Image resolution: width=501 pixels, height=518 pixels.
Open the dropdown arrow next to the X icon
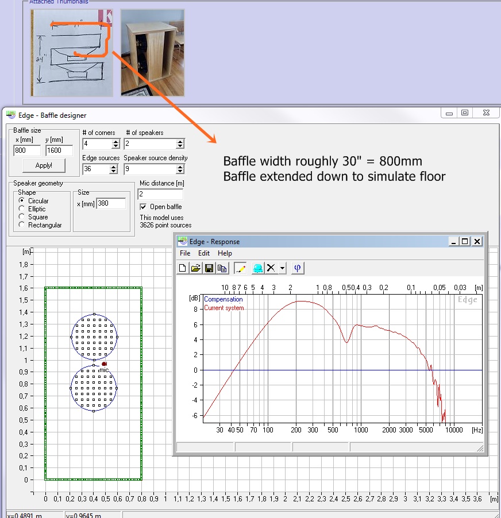[282, 268]
